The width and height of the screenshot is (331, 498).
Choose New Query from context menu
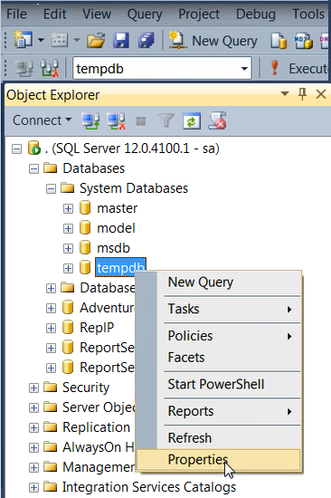219,282
